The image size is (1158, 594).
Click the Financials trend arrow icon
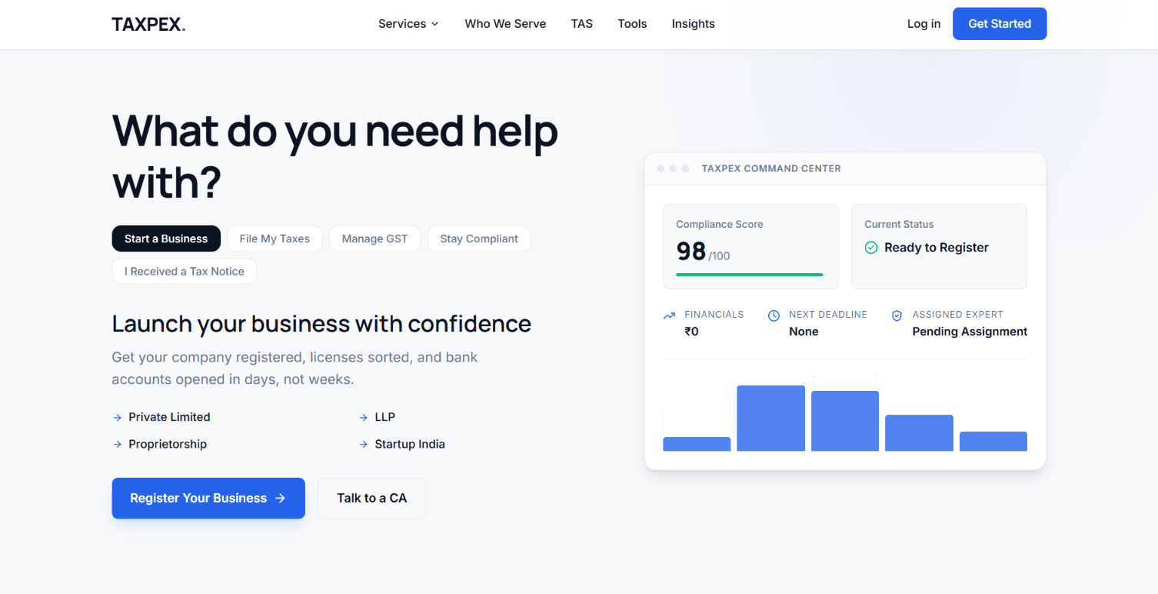pyautogui.click(x=669, y=315)
